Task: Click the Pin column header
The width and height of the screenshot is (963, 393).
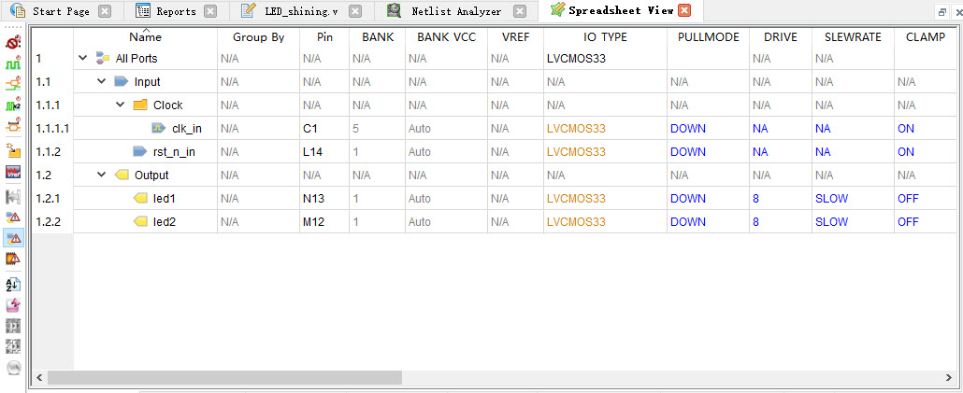Action: point(324,36)
